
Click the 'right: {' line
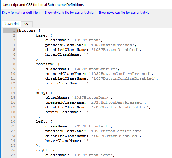coord(45,150)
